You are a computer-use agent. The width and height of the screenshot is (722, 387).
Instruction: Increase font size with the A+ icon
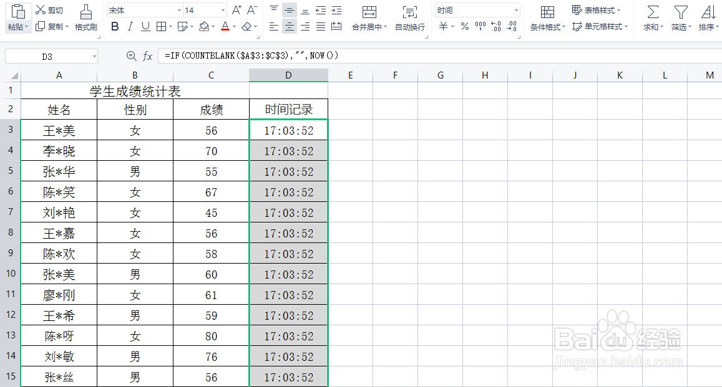[x=237, y=9]
